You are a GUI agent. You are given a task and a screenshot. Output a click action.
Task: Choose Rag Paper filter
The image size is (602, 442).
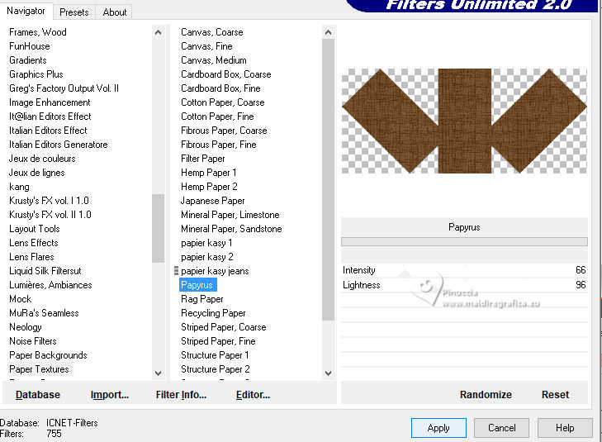pos(202,299)
